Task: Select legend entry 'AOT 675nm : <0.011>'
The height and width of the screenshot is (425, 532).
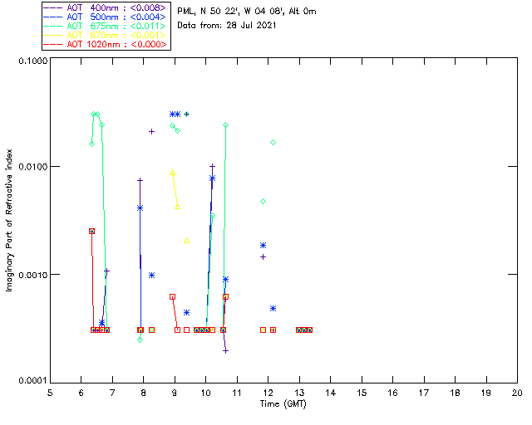Action: point(116,26)
